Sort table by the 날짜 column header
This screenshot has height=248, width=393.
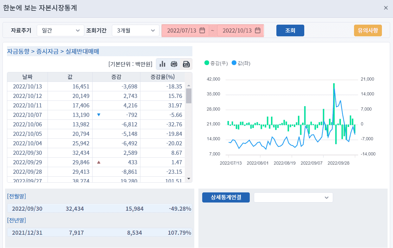28,77
